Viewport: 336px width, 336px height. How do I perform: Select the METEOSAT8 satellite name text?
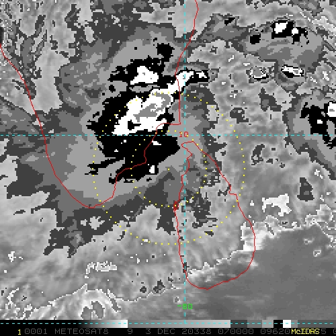[81, 331]
